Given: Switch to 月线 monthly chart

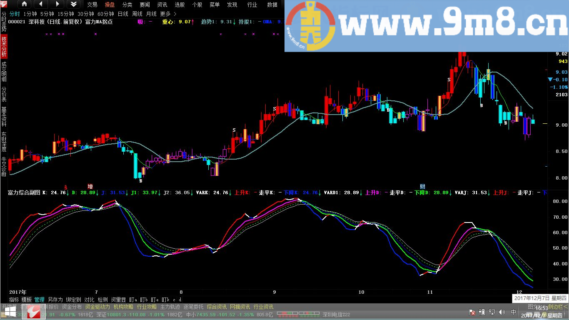Looking at the screenshot, I should (x=151, y=14).
